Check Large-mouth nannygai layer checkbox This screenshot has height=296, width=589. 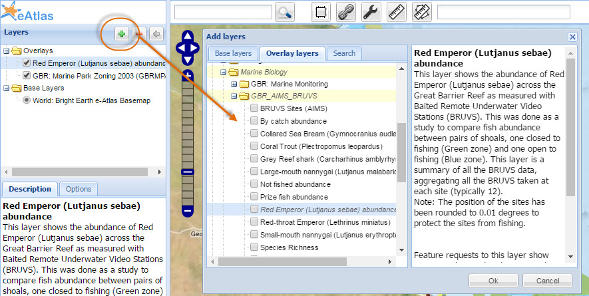[254, 172]
